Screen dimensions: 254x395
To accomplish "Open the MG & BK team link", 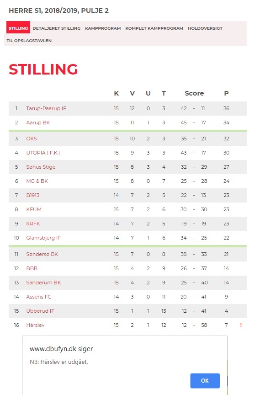I will pyautogui.click(x=37, y=181).
